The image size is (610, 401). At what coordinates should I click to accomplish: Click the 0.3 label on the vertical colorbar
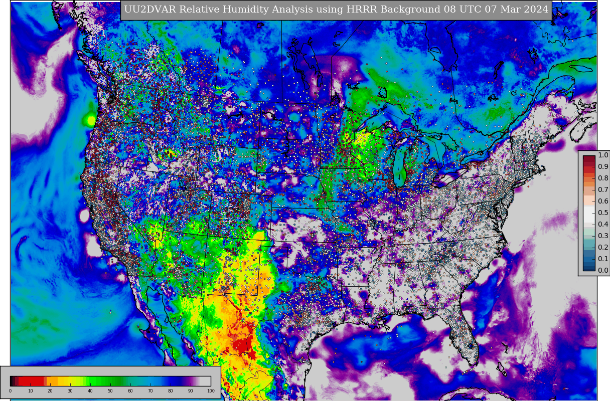click(x=603, y=236)
